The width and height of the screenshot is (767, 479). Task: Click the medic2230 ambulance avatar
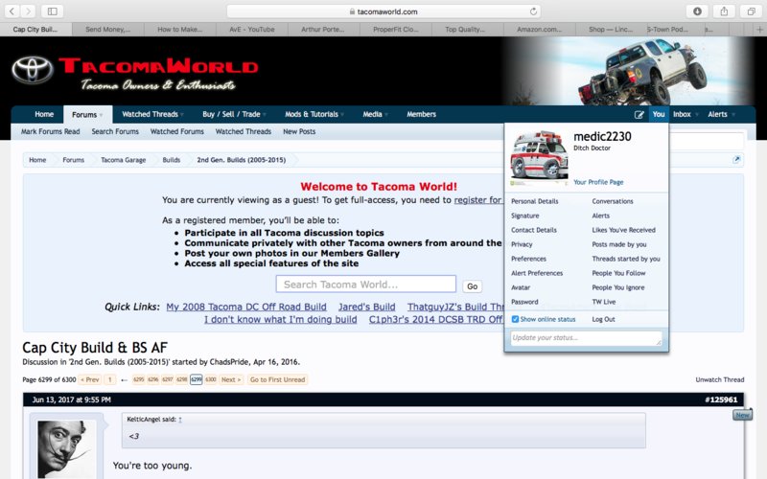pos(539,157)
